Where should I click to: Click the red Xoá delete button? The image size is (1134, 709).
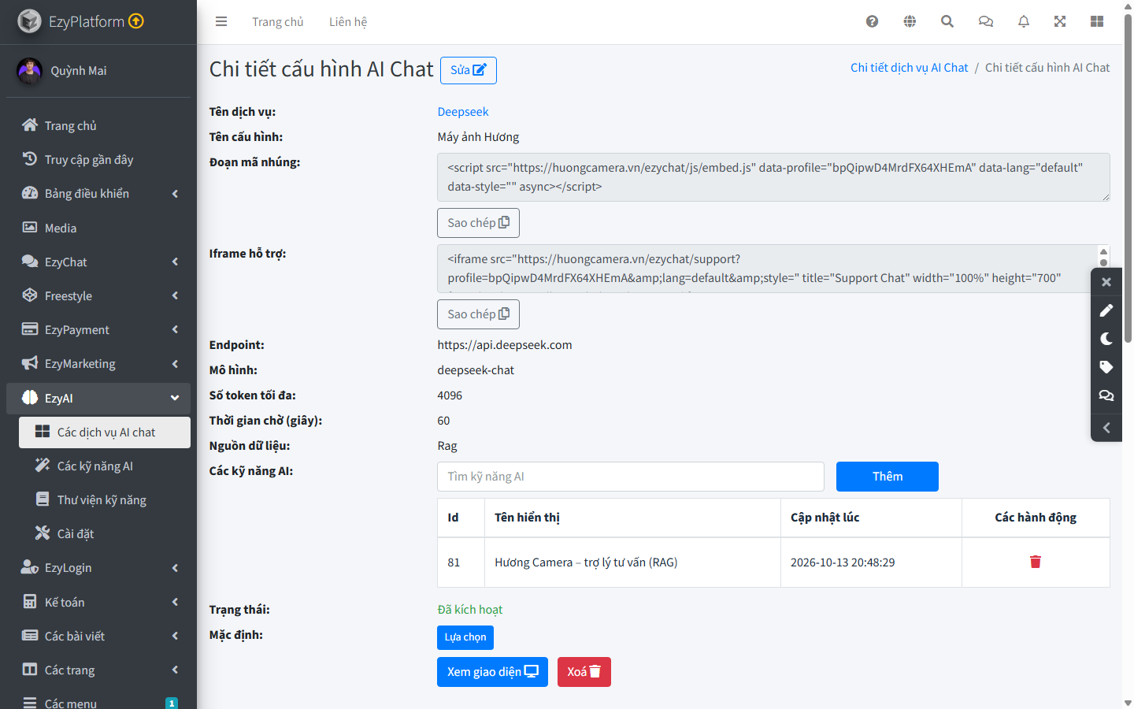(584, 672)
